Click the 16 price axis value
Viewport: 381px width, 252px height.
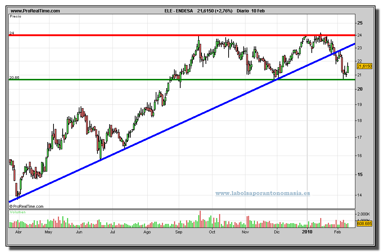359,156
